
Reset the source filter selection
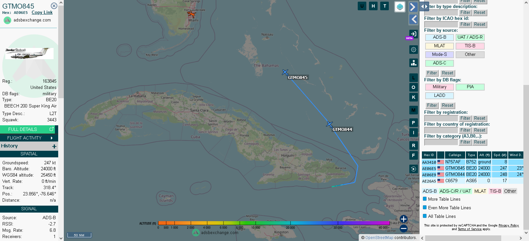click(447, 73)
